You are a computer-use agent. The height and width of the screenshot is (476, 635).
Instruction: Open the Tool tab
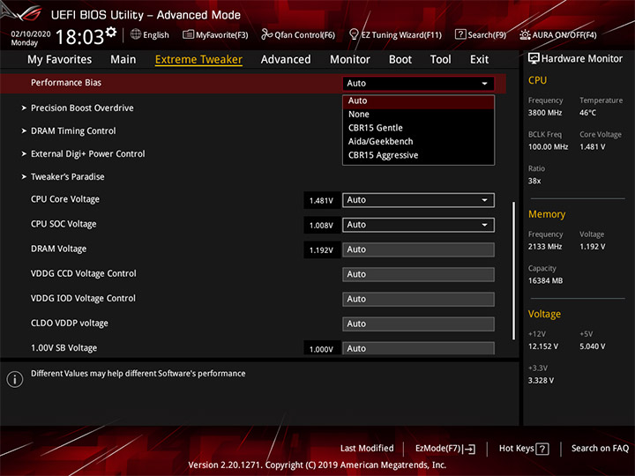pos(441,60)
